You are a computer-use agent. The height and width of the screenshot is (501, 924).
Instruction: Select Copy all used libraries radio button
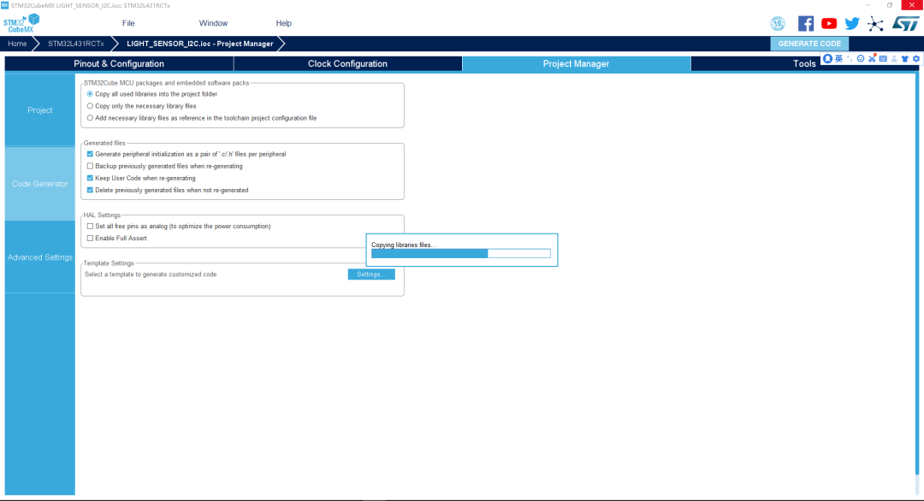tap(90, 94)
